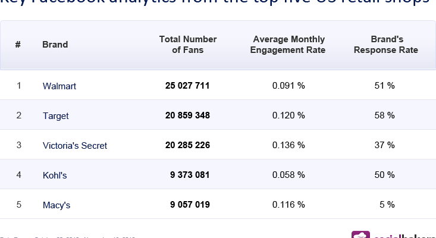Image resolution: width=436 pixels, height=238 pixels.
Task: Select the 'Total Number of Fans' header
Action: (x=188, y=45)
